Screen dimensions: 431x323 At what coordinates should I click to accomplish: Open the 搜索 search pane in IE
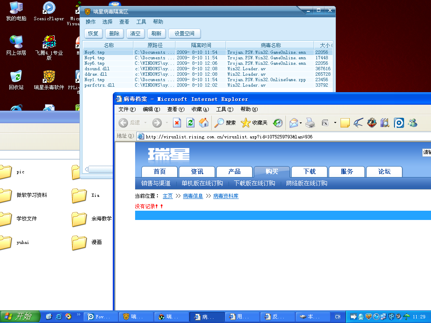pos(225,123)
